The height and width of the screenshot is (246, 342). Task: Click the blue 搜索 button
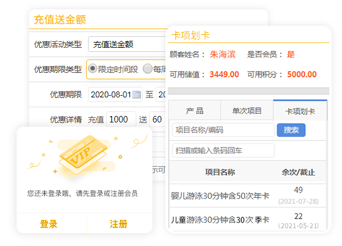291,130
